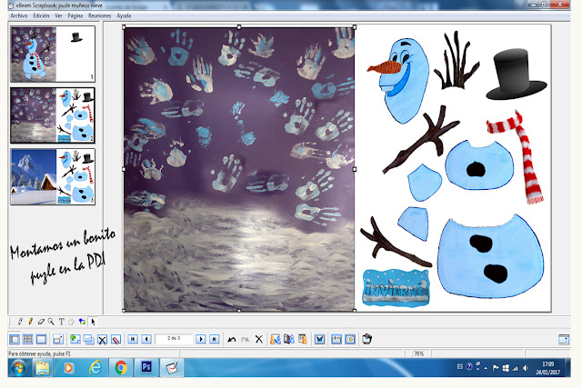Go to the next page
Screen dimensions: 582x388
200,339
